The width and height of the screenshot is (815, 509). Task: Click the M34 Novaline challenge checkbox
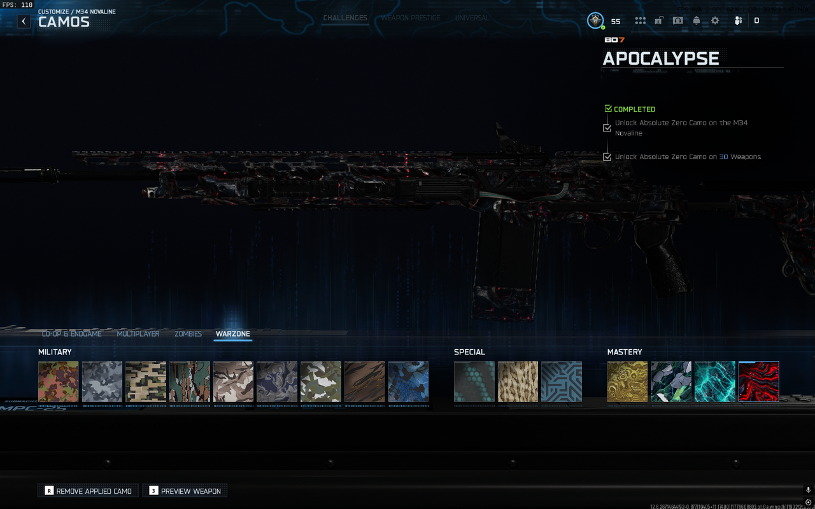pos(607,128)
